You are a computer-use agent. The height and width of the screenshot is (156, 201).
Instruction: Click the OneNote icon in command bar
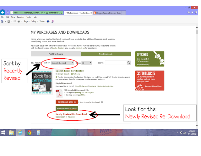tap(53, 21)
